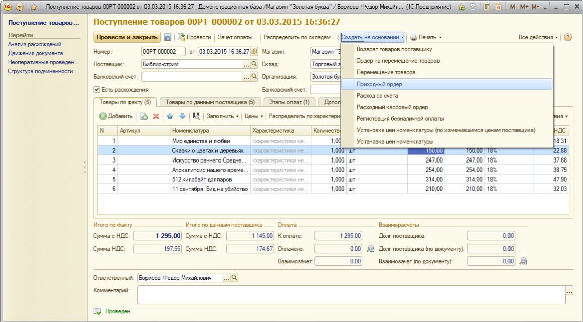Expand the Цены dropdown in table toolbar
The width and height of the screenshot is (583, 322).
(x=254, y=116)
